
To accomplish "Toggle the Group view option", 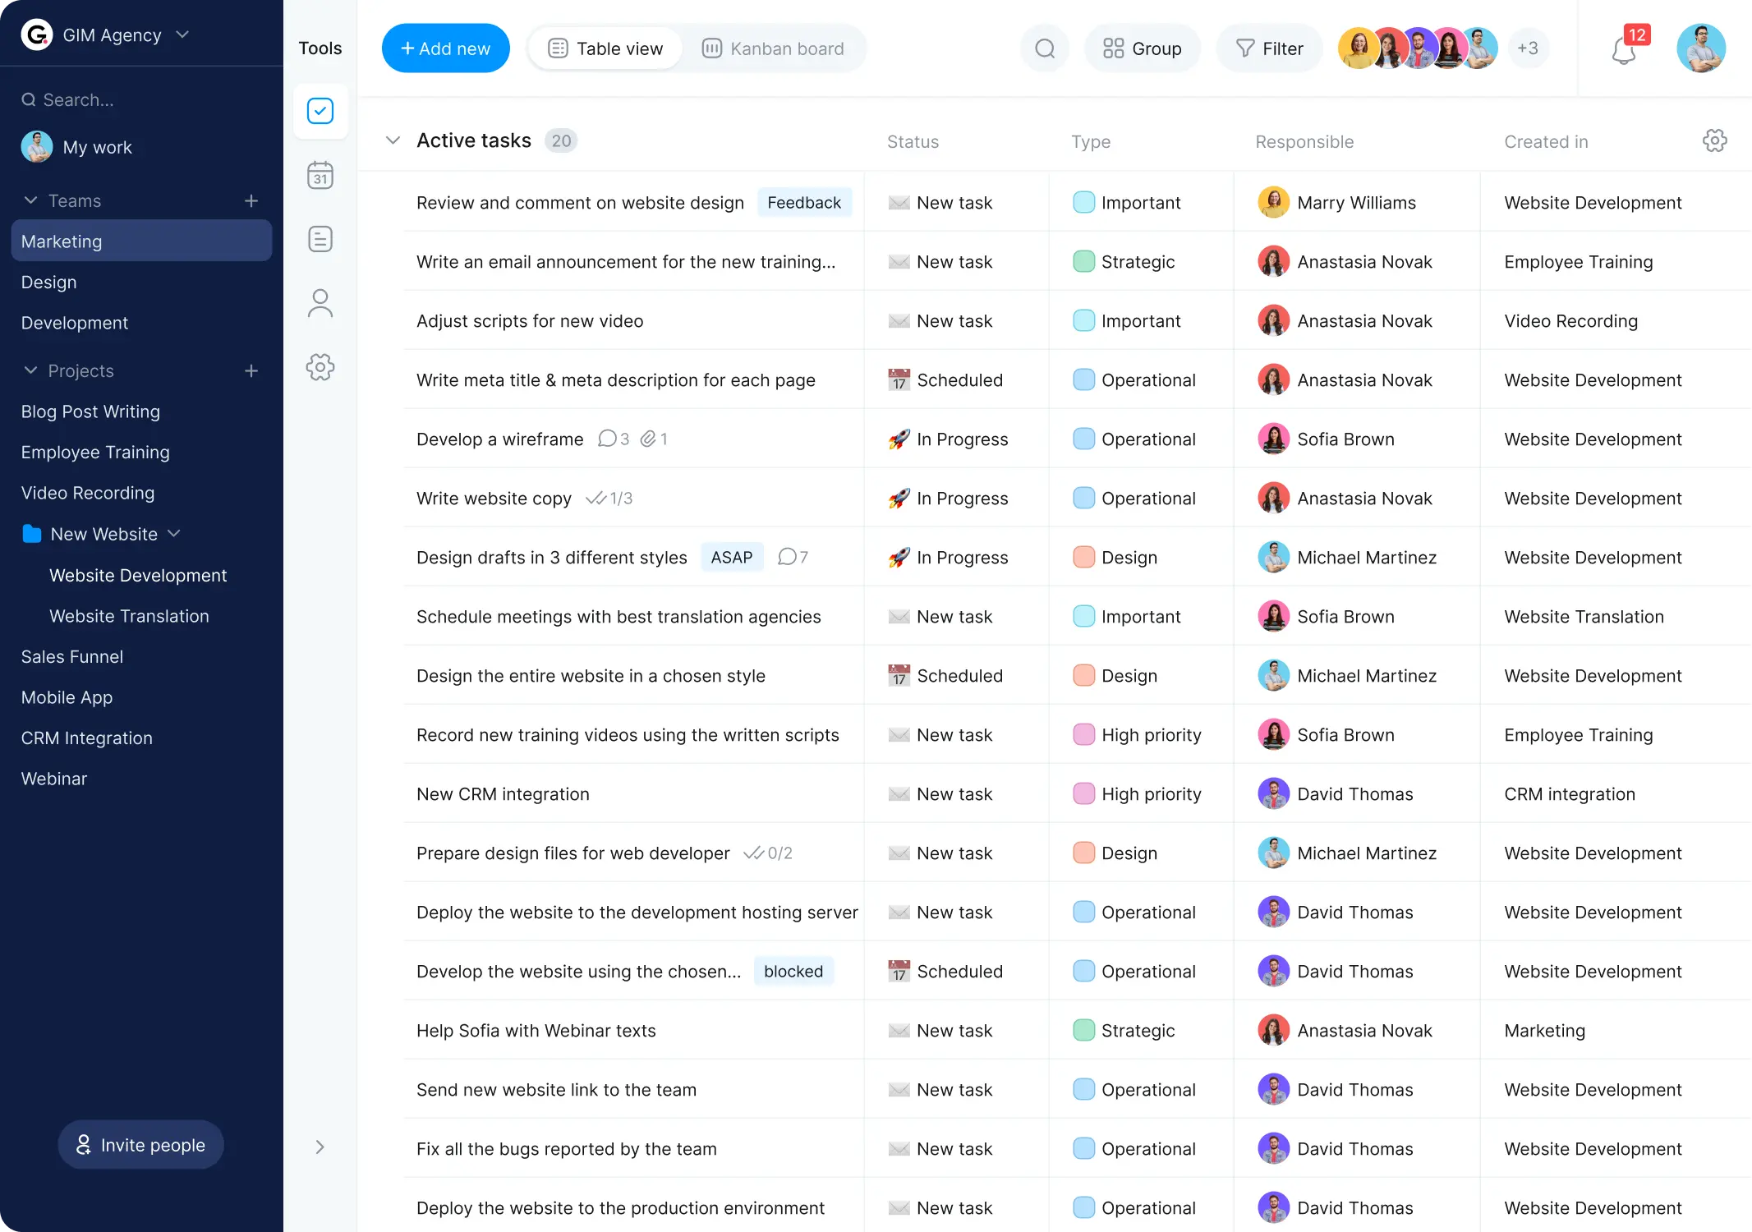I will click(1143, 48).
